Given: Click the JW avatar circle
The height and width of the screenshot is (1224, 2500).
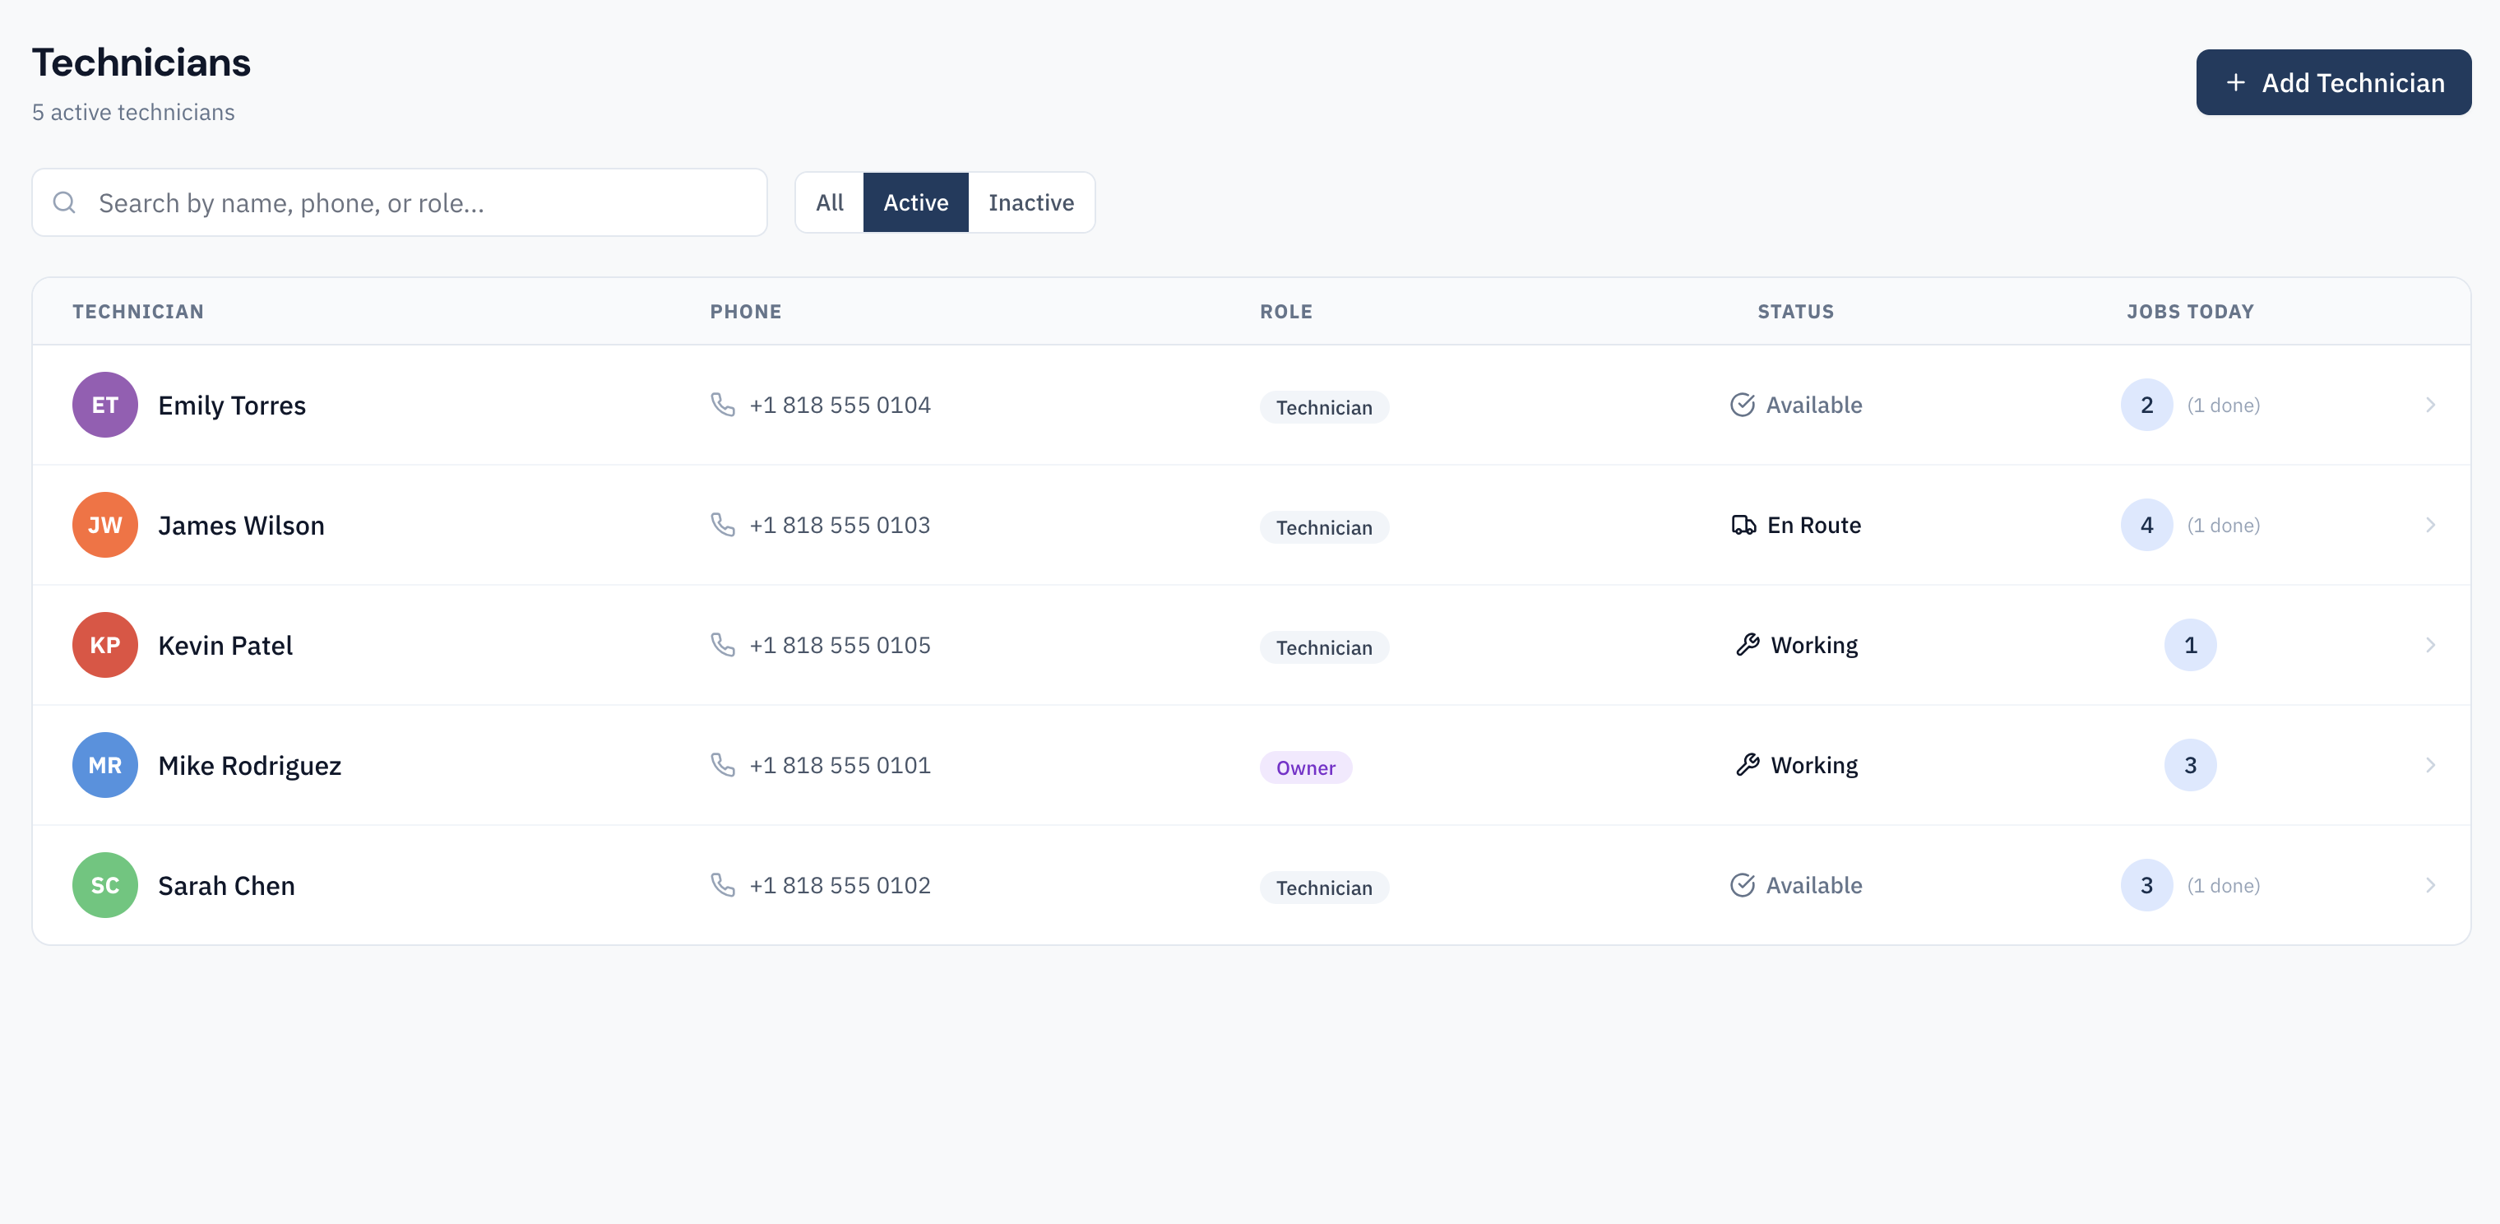Looking at the screenshot, I should pos(104,525).
